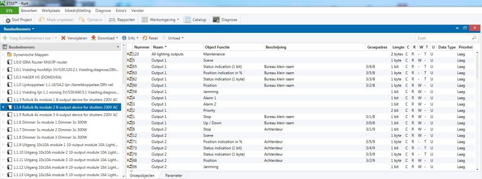Viewport: 482px width, 179px height.
Task: Click group object icon of row 123
Action: [x=129, y=54]
